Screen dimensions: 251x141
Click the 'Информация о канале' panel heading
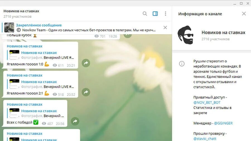coord(200,14)
